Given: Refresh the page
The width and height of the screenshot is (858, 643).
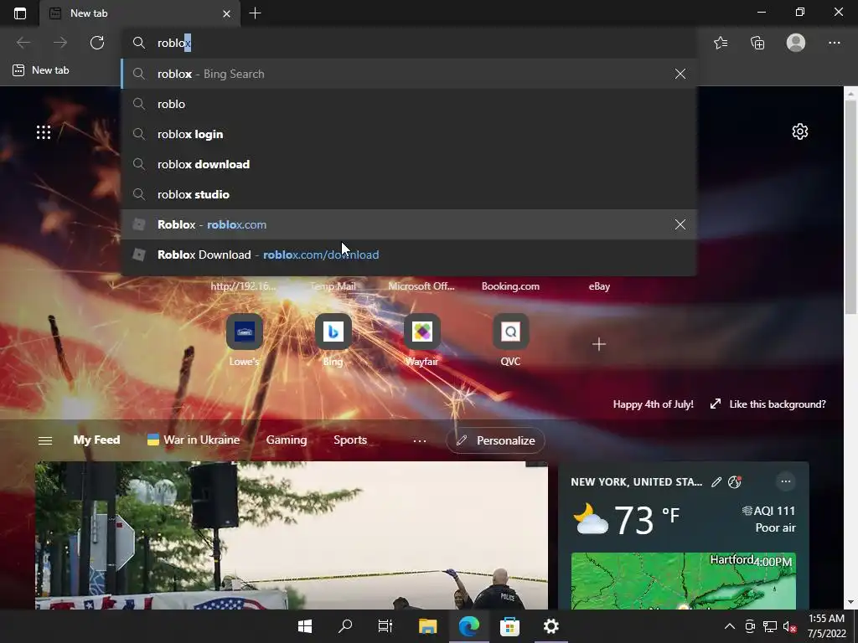Looking at the screenshot, I should [x=97, y=43].
